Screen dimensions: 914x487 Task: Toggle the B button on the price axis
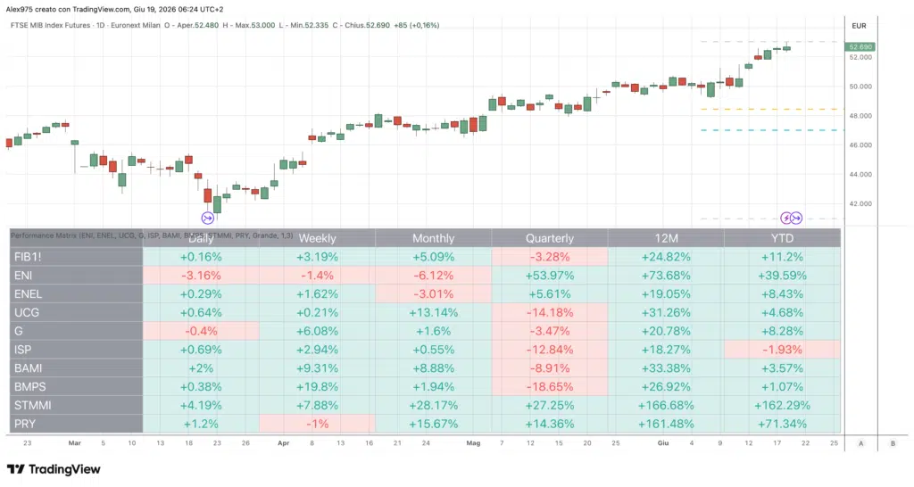pyautogui.click(x=893, y=443)
